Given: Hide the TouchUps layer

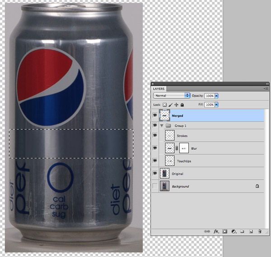Looking at the screenshot, I should (x=155, y=161).
